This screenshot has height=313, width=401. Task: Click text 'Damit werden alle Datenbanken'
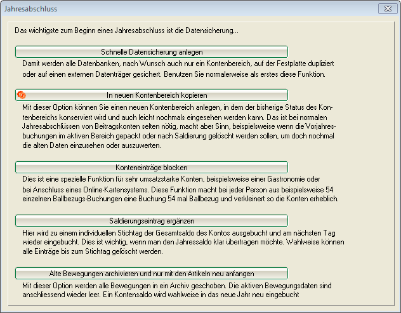click(x=72, y=63)
